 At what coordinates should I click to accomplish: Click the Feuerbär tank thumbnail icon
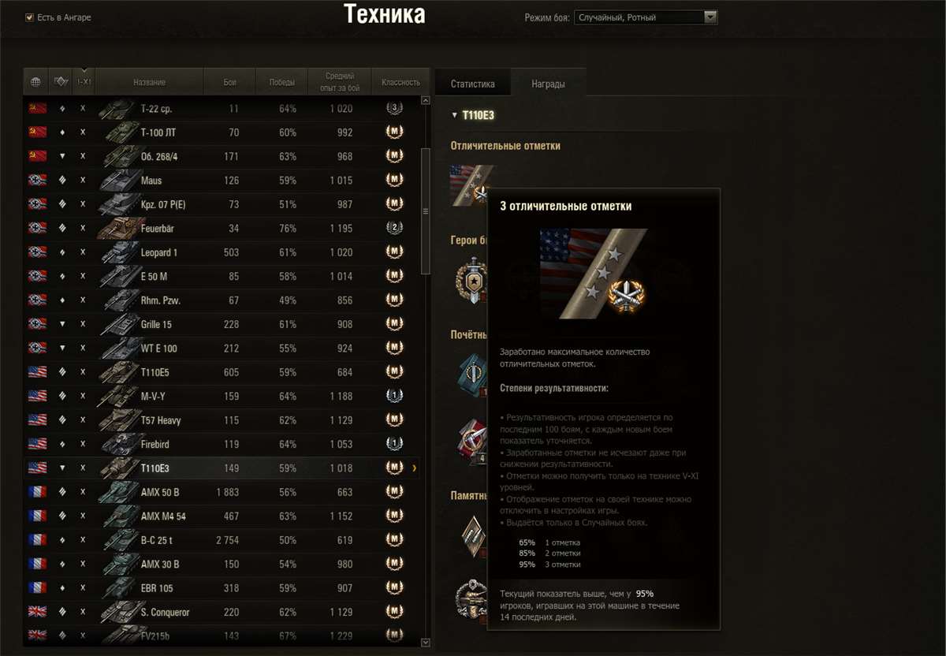[117, 229]
